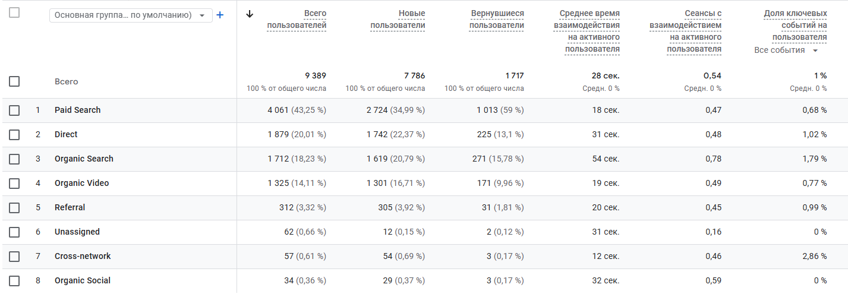848x297 pixels.
Task: Check the Paid Search row checkbox
Action: pyautogui.click(x=14, y=110)
